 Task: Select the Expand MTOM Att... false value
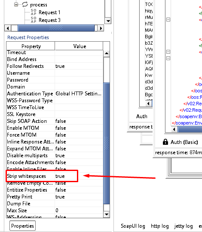click(61, 149)
